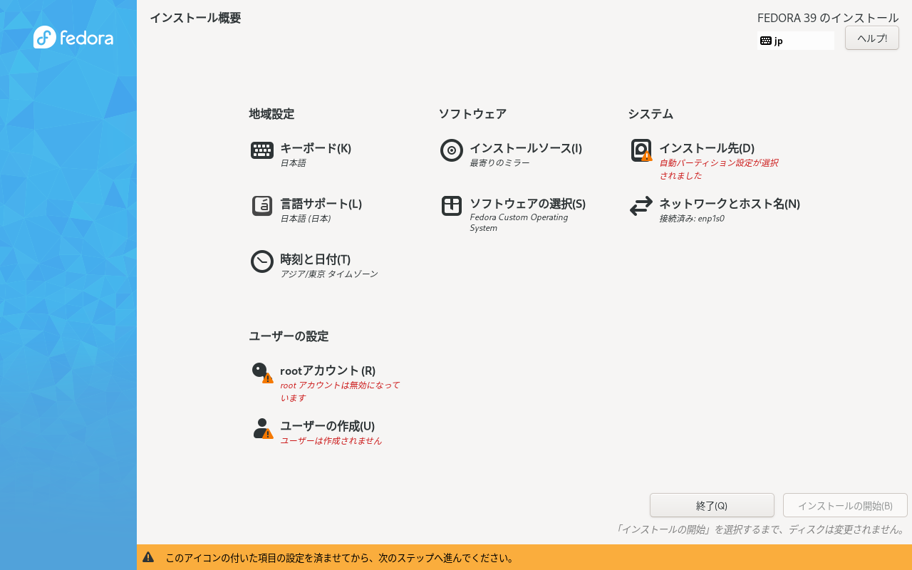Viewport: 912px width, 570px height.
Task: Click the 地域設定 section heading
Action: point(271,114)
